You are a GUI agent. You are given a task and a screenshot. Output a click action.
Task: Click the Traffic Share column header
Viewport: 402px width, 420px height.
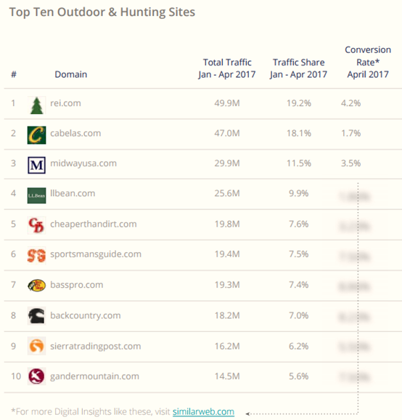click(x=298, y=68)
